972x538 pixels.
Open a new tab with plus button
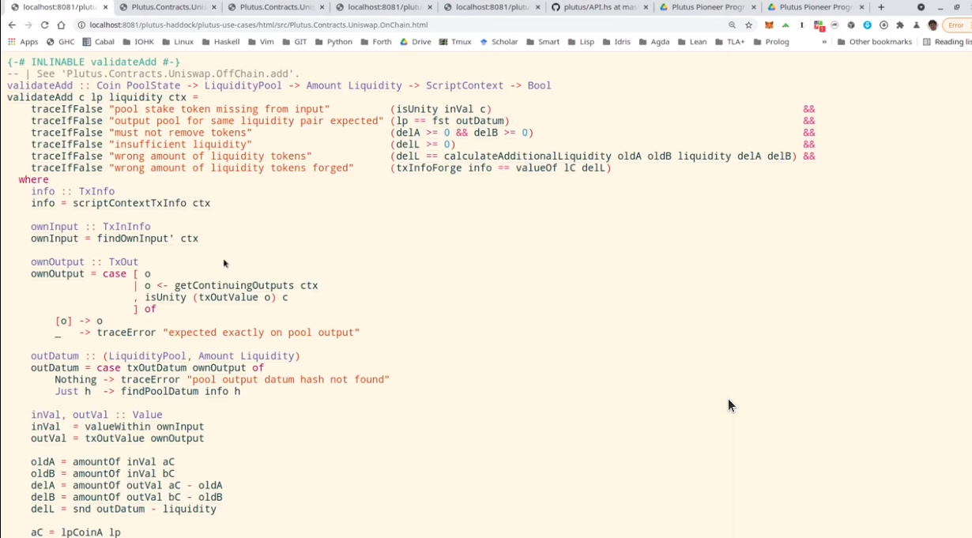coord(881,7)
